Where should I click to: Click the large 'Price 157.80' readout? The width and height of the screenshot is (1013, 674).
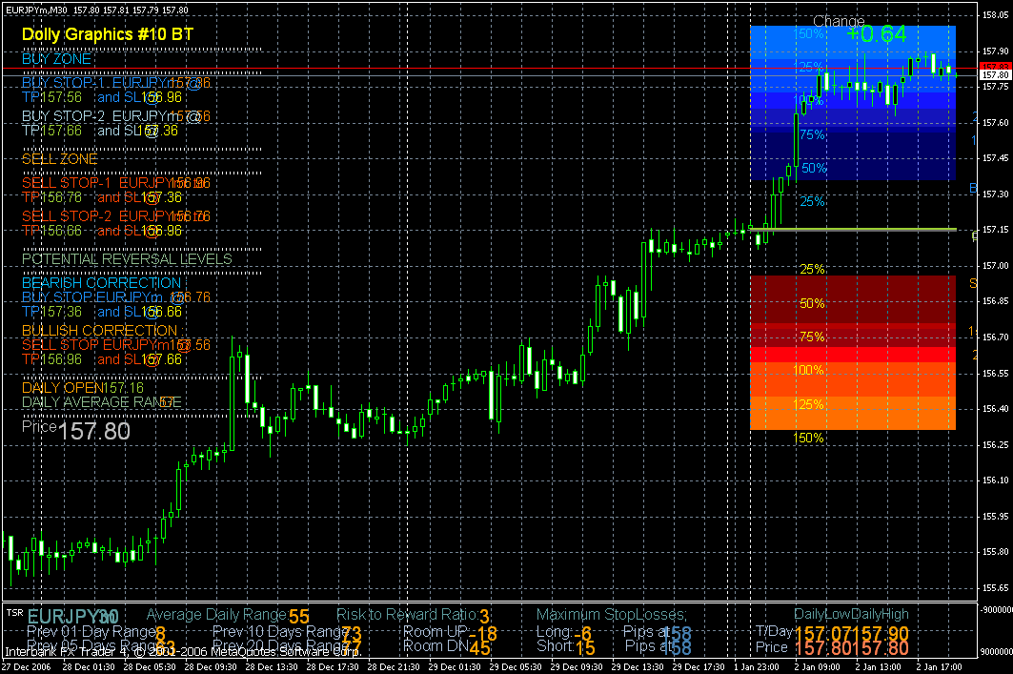coord(76,430)
